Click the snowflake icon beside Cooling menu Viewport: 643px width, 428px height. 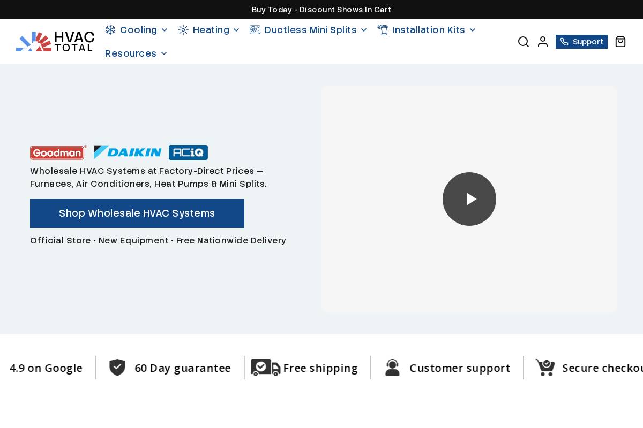(110, 30)
